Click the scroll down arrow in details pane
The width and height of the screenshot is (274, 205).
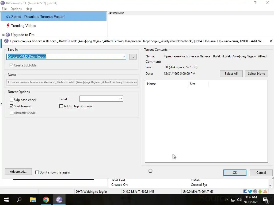pyautogui.click(x=270, y=185)
